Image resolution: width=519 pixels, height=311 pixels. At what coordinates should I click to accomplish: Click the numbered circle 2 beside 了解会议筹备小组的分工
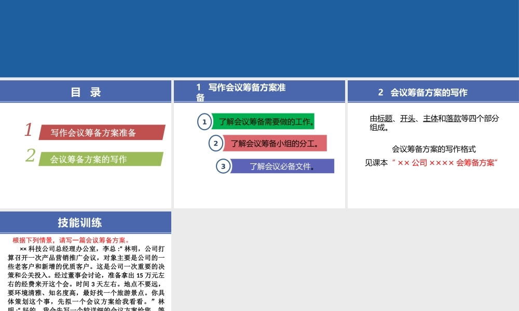(215, 143)
